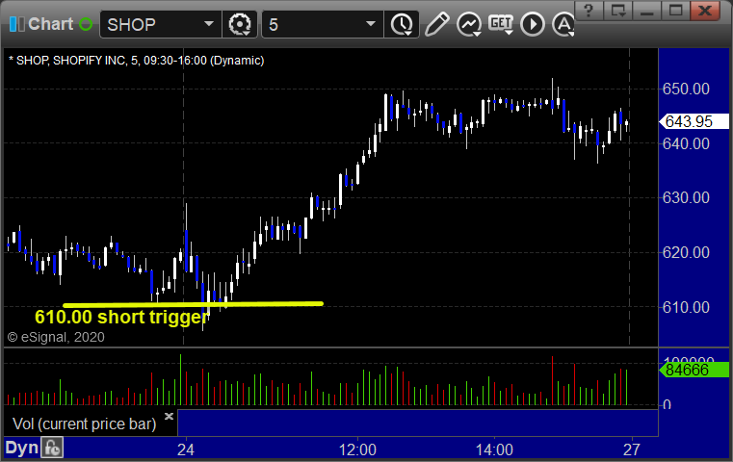Minimize the chart window
This screenshot has width=733, height=462.
[646, 11]
